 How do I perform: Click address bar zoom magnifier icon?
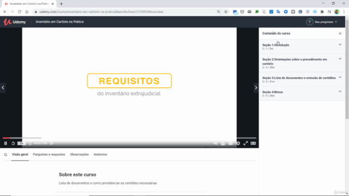point(219,12)
